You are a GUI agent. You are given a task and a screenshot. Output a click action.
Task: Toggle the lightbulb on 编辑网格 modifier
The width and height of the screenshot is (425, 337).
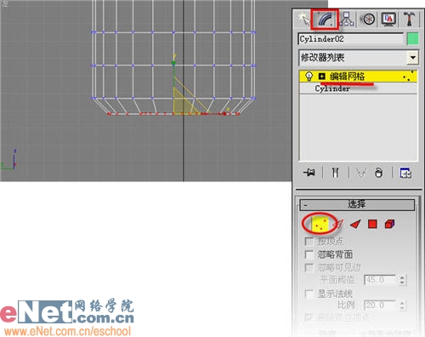pos(309,77)
